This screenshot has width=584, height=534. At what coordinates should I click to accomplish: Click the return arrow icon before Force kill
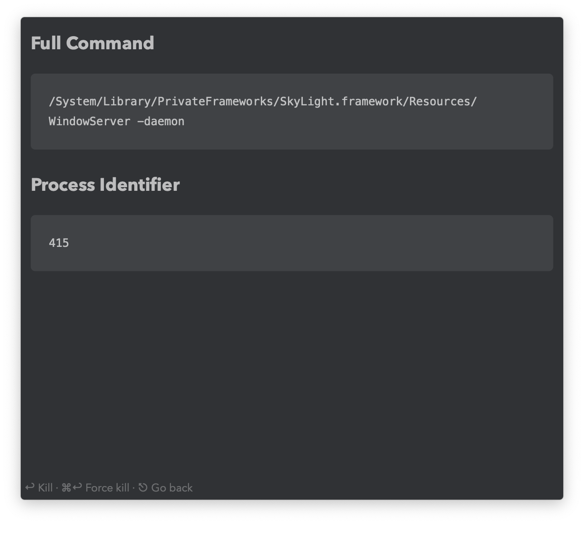tap(77, 487)
